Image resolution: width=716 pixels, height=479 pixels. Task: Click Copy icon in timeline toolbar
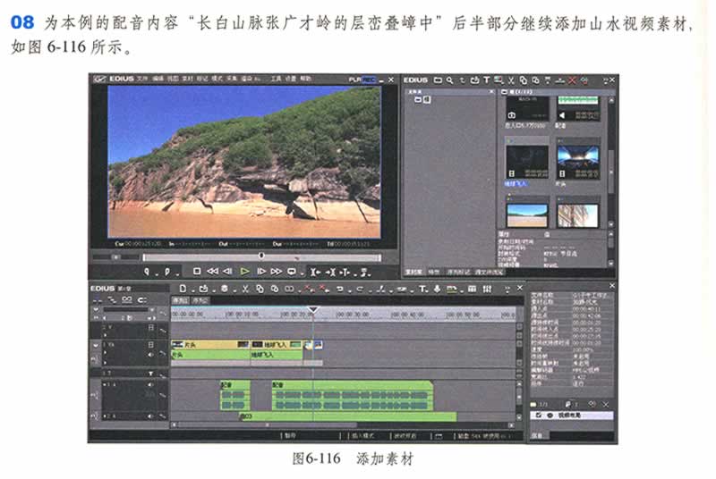(x=260, y=289)
